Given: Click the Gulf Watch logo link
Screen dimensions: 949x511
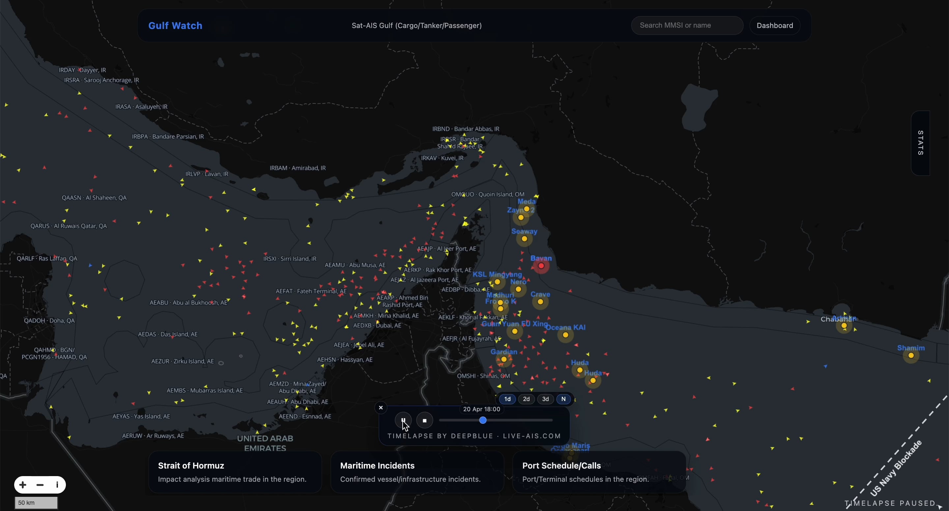Looking at the screenshot, I should [175, 25].
